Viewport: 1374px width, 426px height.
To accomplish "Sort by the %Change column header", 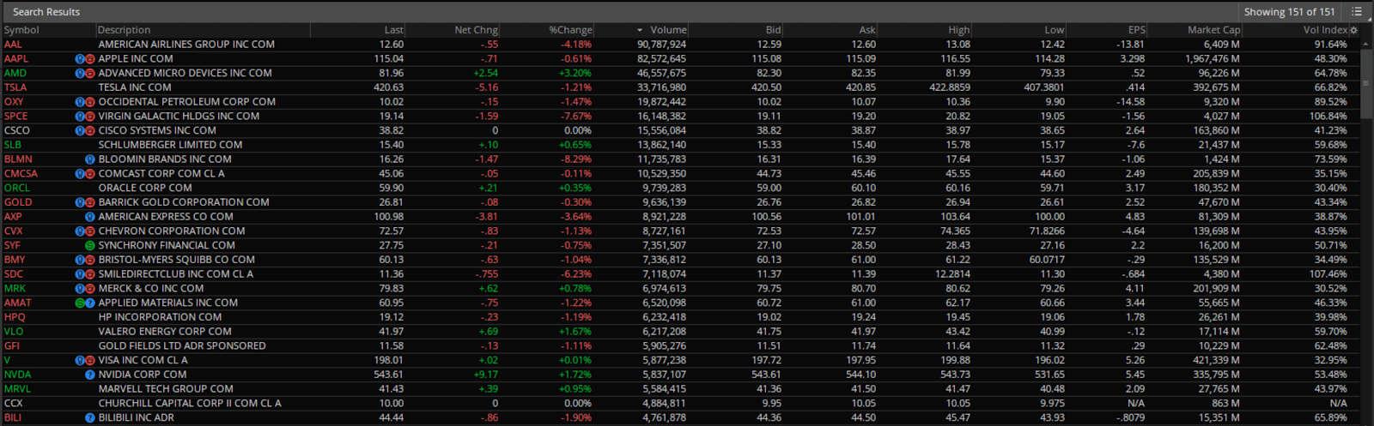I will coord(570,30).
